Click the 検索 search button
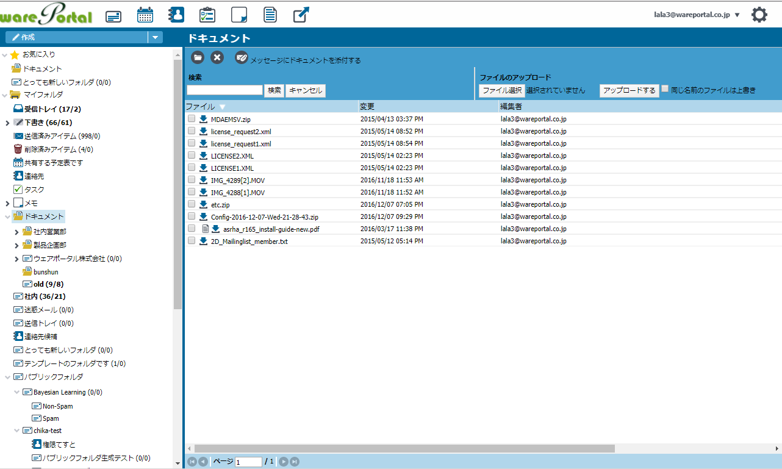 [274, 90]
